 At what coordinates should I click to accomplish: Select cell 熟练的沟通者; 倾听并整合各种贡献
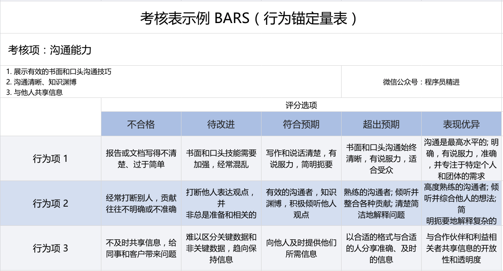[x=381, y=203]
